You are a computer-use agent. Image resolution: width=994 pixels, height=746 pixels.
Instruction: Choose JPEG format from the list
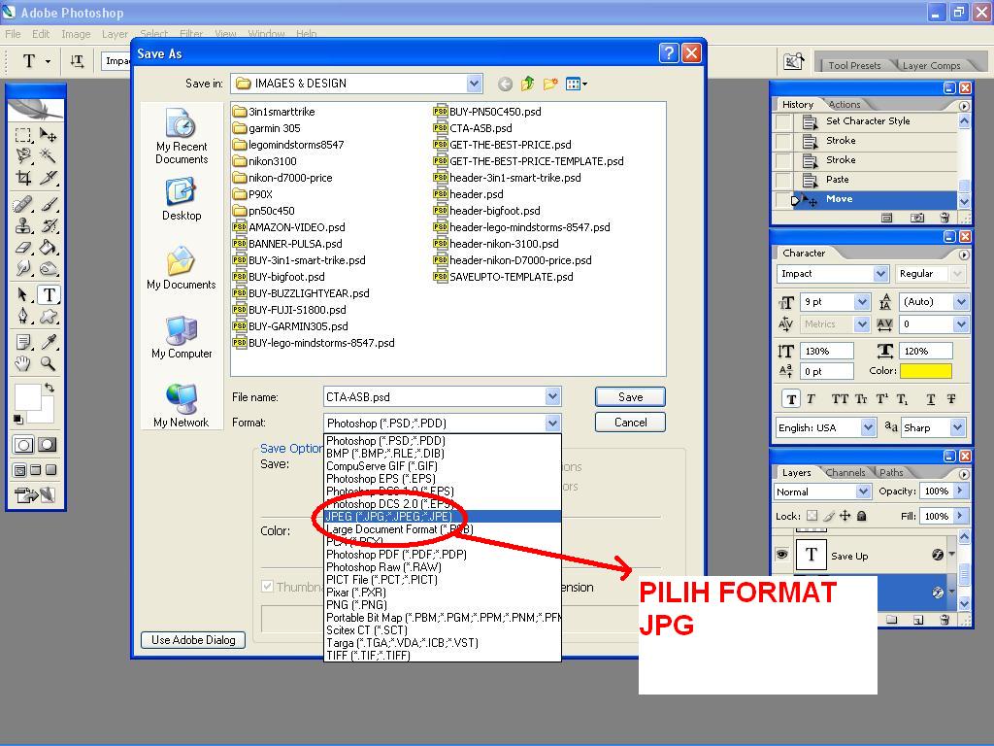443,517
